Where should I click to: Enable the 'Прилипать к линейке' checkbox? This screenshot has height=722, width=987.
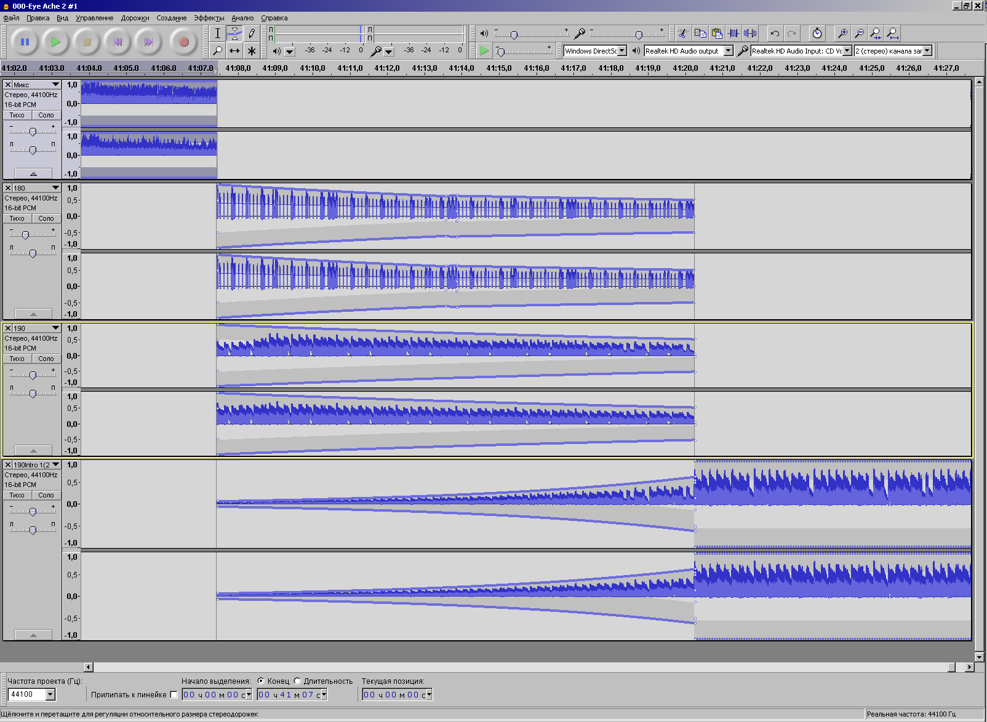174,695
